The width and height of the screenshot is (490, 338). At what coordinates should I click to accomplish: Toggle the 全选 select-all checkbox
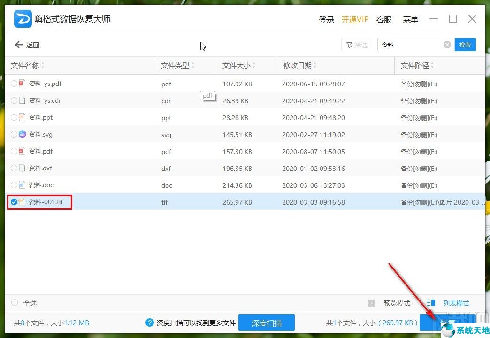14,303
